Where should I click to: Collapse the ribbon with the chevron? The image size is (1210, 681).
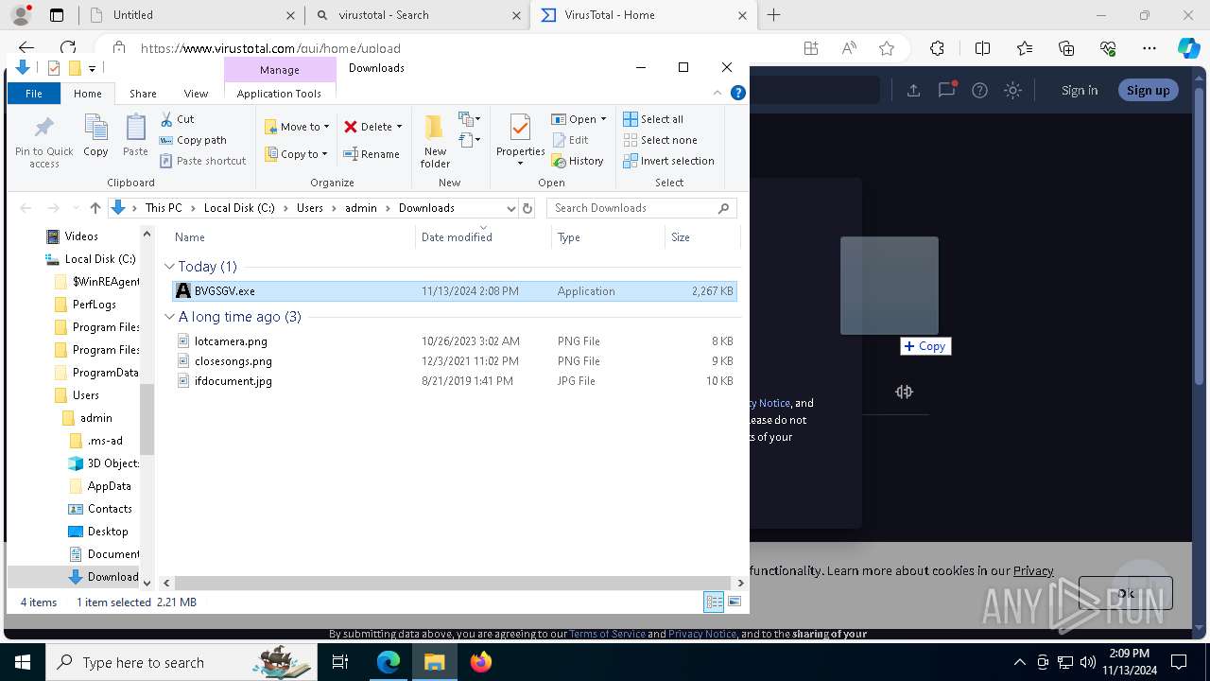click(717, 93)
